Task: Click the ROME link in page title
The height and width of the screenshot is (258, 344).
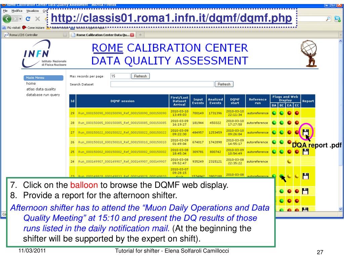Action: coord(107,48)
